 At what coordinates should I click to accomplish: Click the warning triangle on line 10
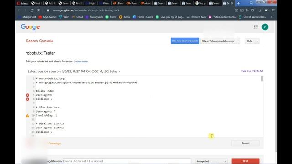point(27,115)
